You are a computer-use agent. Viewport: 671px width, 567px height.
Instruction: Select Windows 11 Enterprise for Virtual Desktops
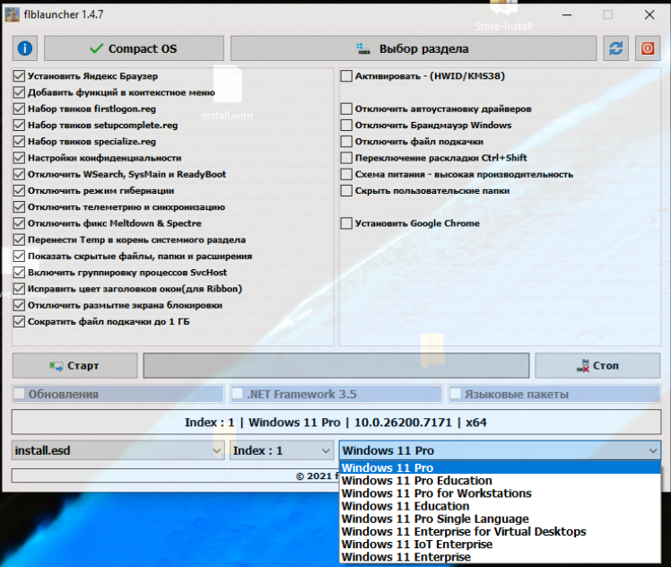pos(500,531)
